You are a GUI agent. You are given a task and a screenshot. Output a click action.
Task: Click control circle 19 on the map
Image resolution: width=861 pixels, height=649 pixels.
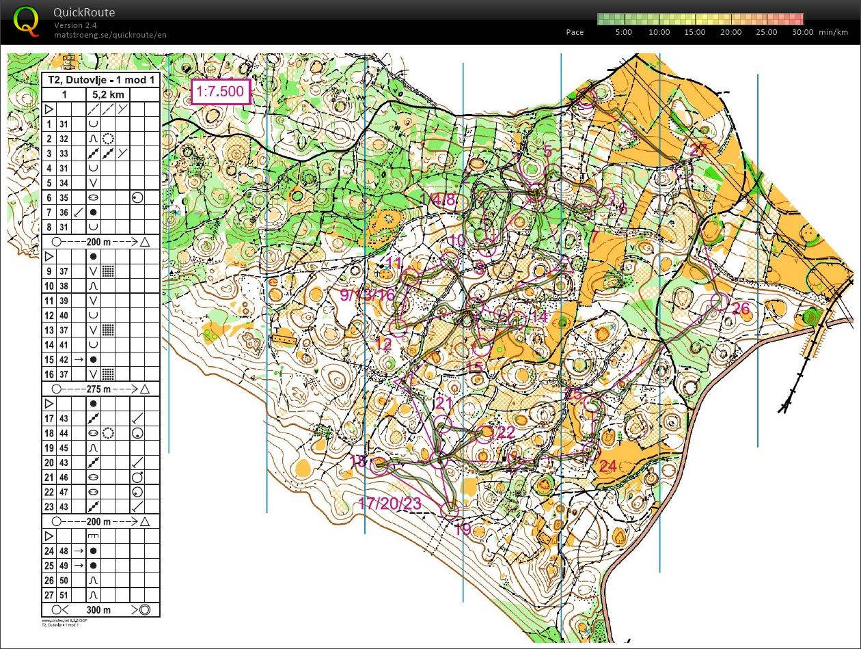(x=450, y=509)
